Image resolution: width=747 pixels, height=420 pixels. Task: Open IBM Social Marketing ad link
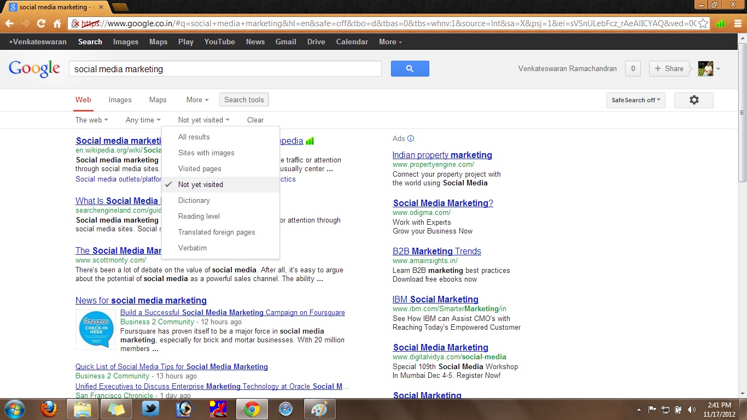click(x=435, y=299)
